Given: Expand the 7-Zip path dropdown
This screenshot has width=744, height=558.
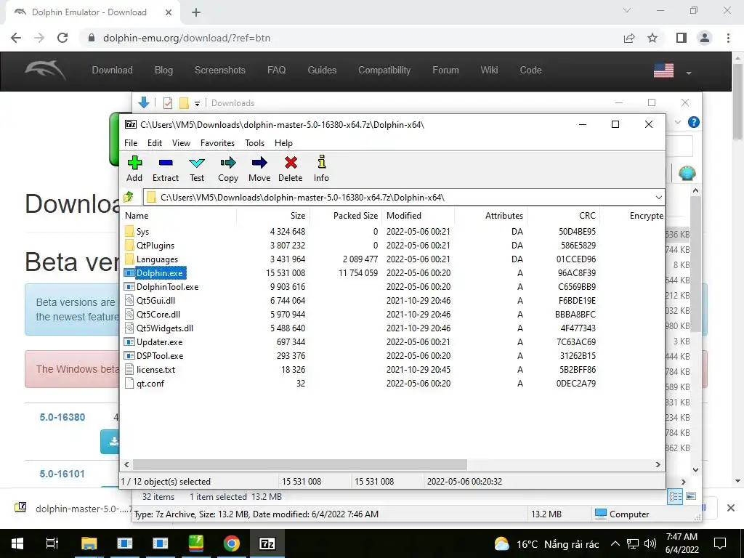Looking at the screenshot, I should (x=658, y=198).
